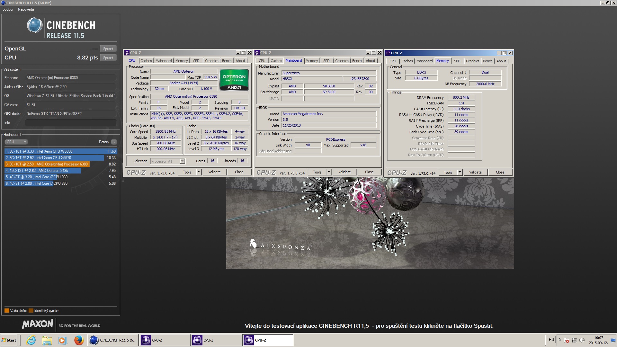Open the Soubor menu

pos(8,9)
